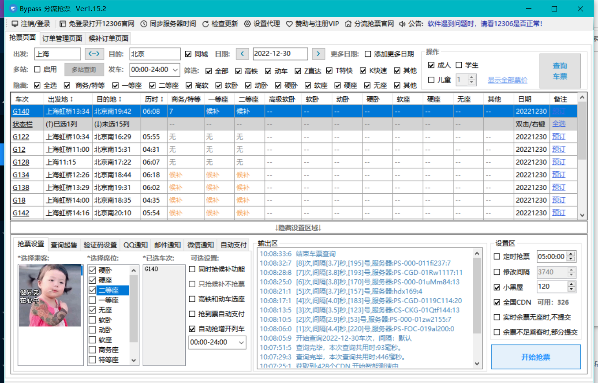Open the 微信通知 tab
The height and width of the screenshot is (383, 598).
(x=200, y=245)
